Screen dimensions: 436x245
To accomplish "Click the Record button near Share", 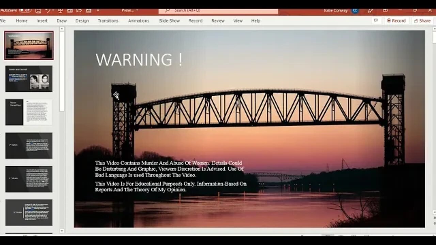I will pyautogui.click(x=396, y=21).
